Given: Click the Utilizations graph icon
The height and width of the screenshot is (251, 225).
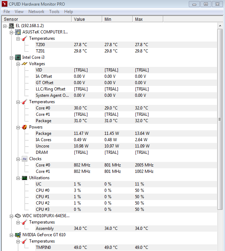Looking at the screenshot, I should coord(25,178).
